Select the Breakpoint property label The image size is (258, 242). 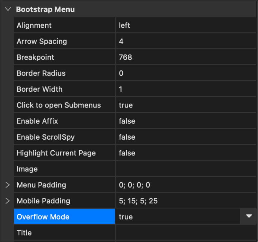(x=35, y=57)
